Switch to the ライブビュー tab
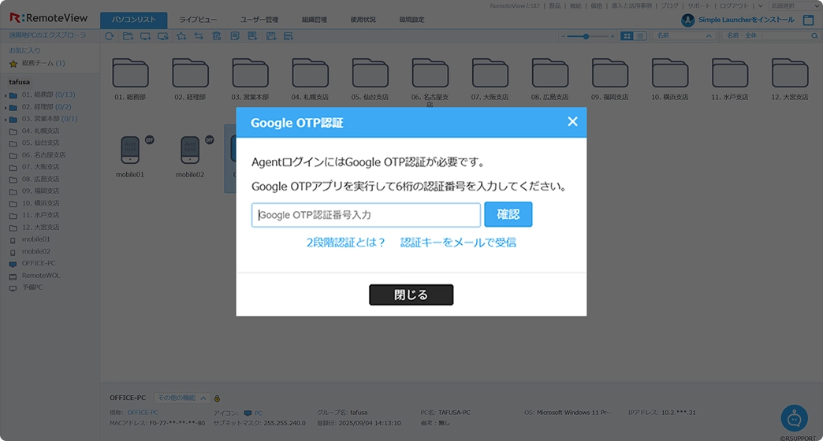 198,20
